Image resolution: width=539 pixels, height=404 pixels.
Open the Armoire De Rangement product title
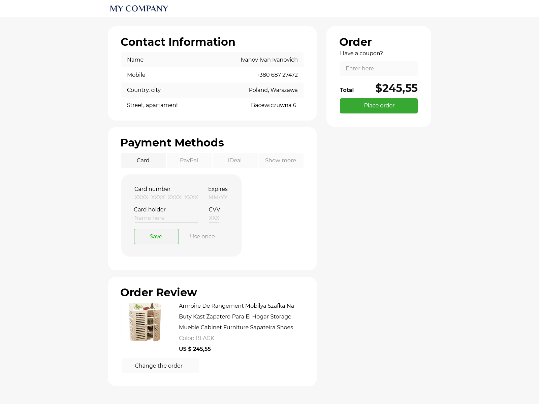pyautogui.click(x=236, y=316)
